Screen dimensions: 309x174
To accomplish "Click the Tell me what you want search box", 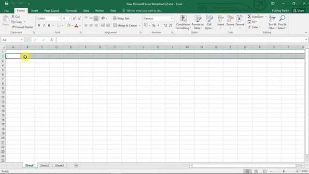I will pyautogui.click(x=142, y=11).
